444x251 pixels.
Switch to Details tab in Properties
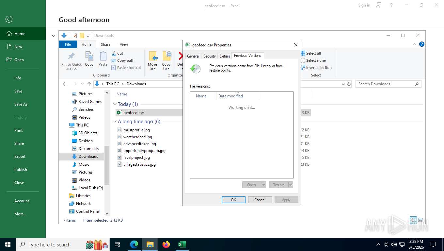point(225,56)
